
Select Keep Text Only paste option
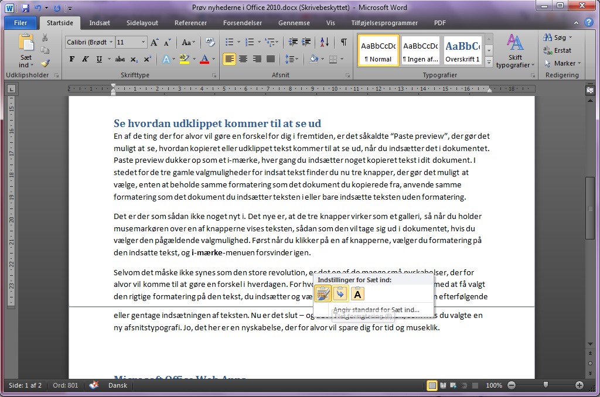click(x=357, y=294)
